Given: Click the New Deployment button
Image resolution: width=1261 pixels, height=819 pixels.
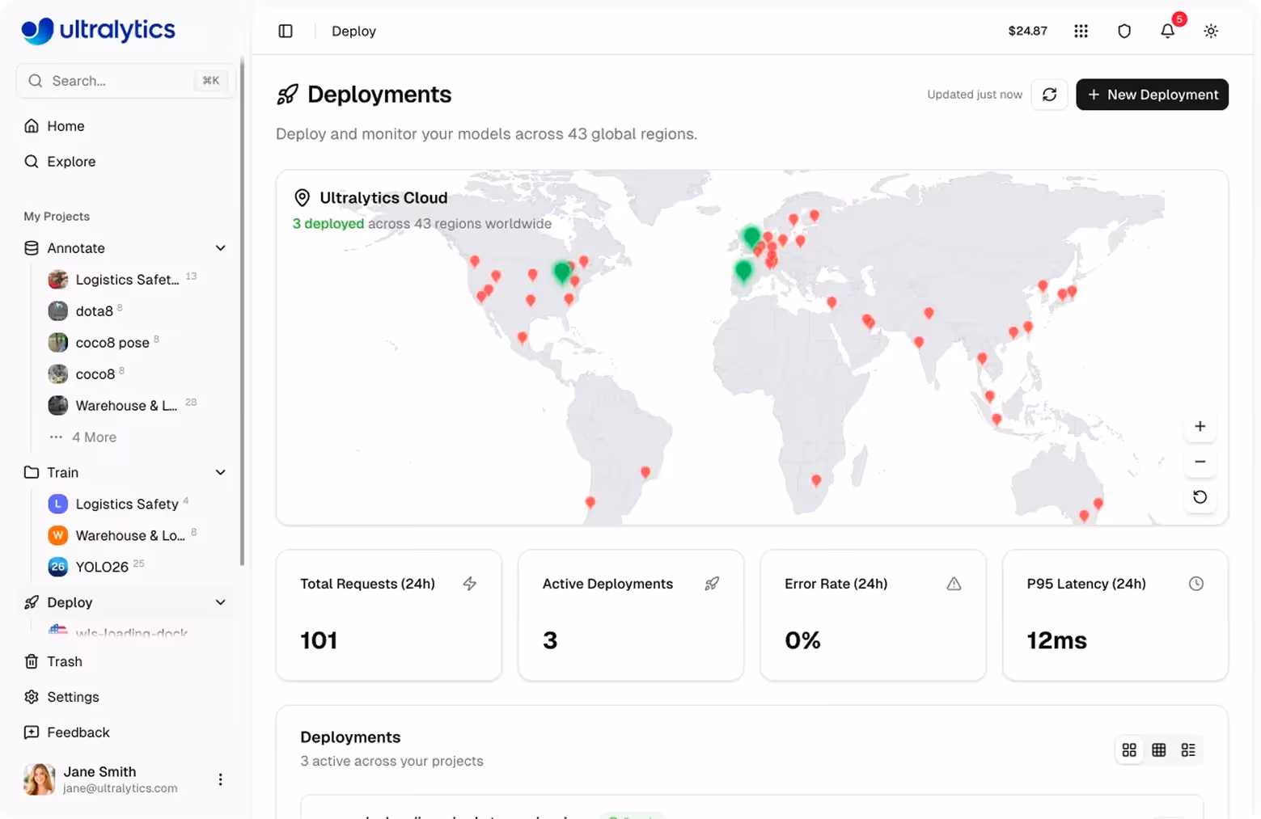Looking at the screenshot, I should tap(1152, 95).
